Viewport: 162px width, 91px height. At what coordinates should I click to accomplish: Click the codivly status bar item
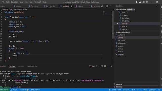24,90
